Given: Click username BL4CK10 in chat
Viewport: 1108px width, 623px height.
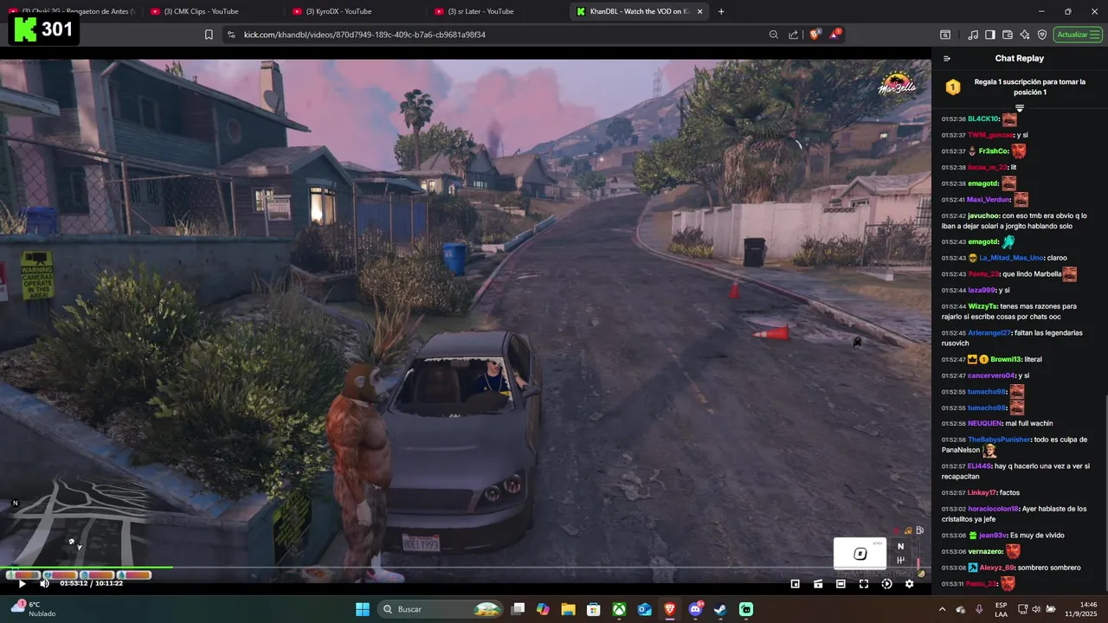Looking at the screenshot, I should coord(982,119).
